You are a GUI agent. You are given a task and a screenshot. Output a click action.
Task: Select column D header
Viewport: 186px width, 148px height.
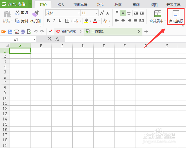coord(83,46)
